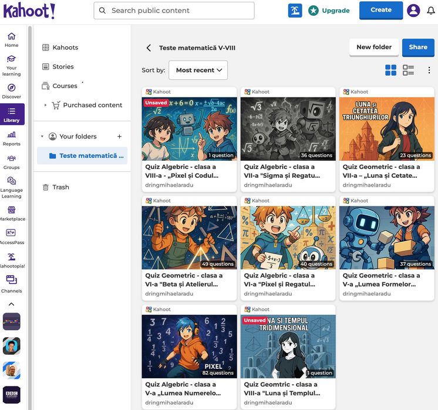This screenshot has height=410, width=438.
Task: Add a new folder with plus icon
Action: (x=119, y=137)
